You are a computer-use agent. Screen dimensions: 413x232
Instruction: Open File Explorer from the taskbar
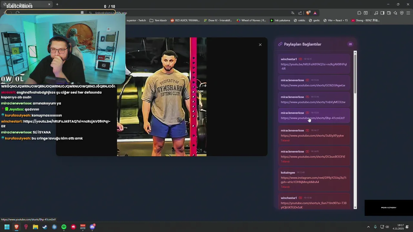click(x=35, y=227)
